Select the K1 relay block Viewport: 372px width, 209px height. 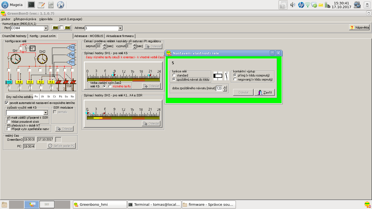[51, 82]
